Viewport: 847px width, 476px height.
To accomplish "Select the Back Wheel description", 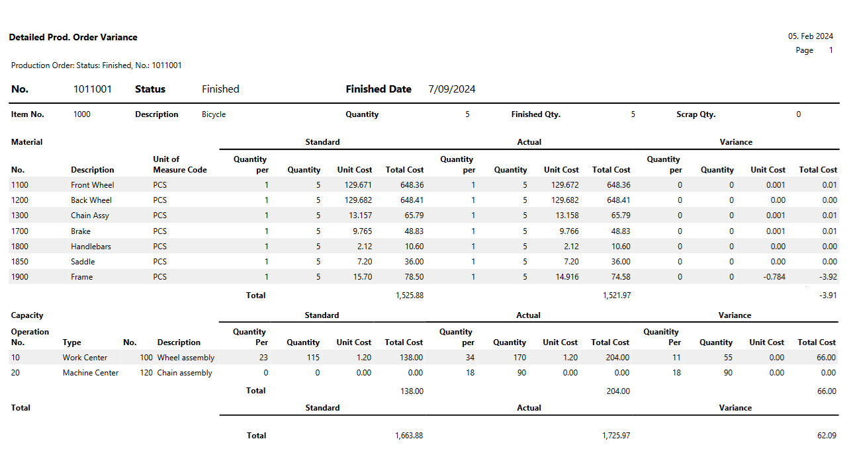I will (91, 200).
